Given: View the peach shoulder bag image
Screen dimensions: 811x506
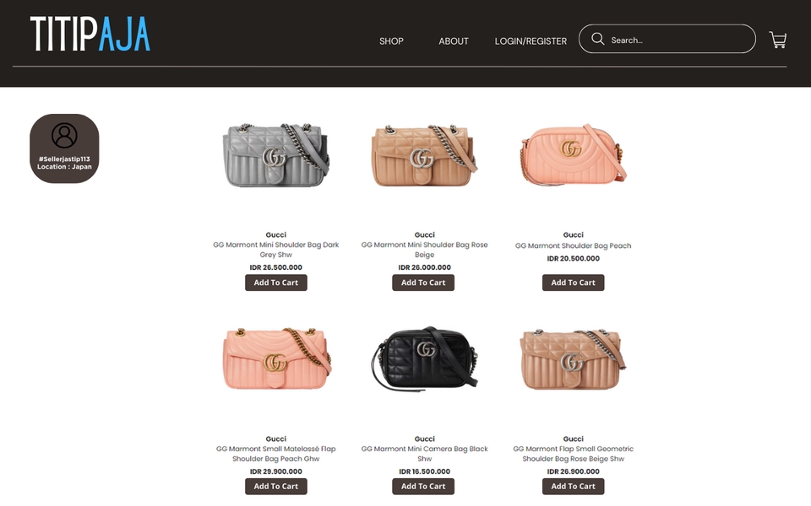Looking at the screenshot, I should click(x=573, y=153).
